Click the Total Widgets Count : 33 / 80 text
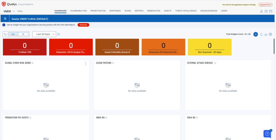 238,34
